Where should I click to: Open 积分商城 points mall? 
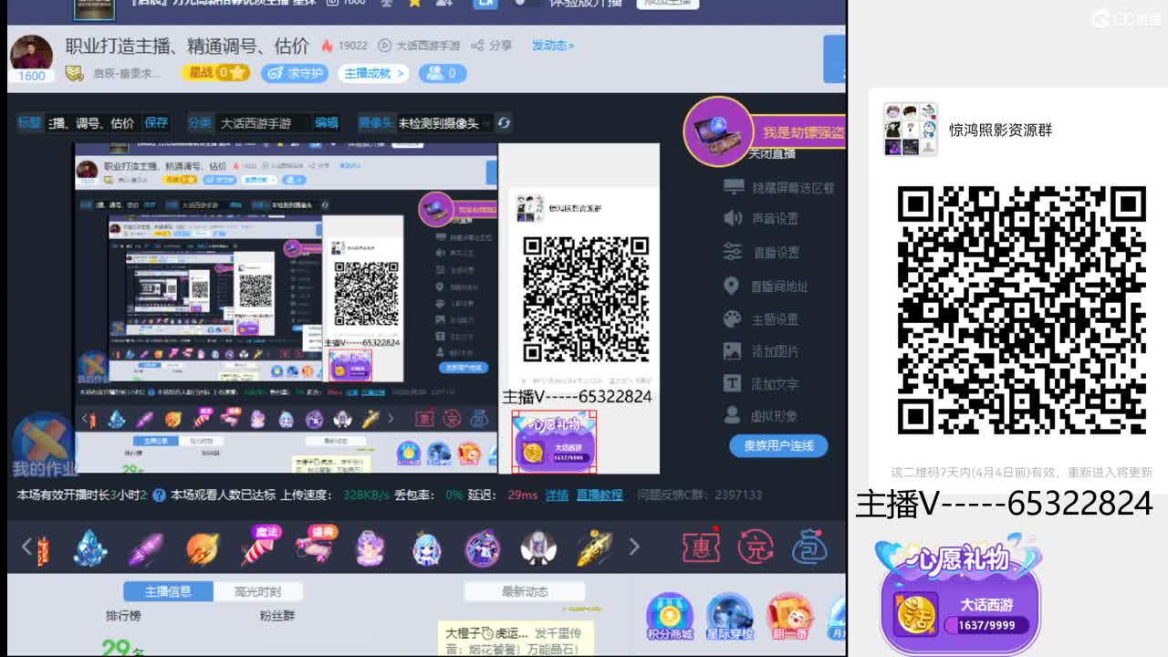tap(670, 618)
